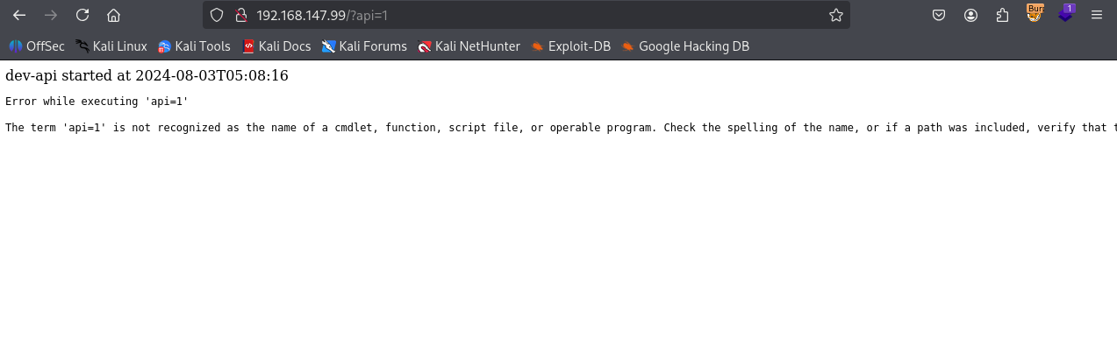Click the browser Back arrow
Screen dimensions: 1117x351
19,15
